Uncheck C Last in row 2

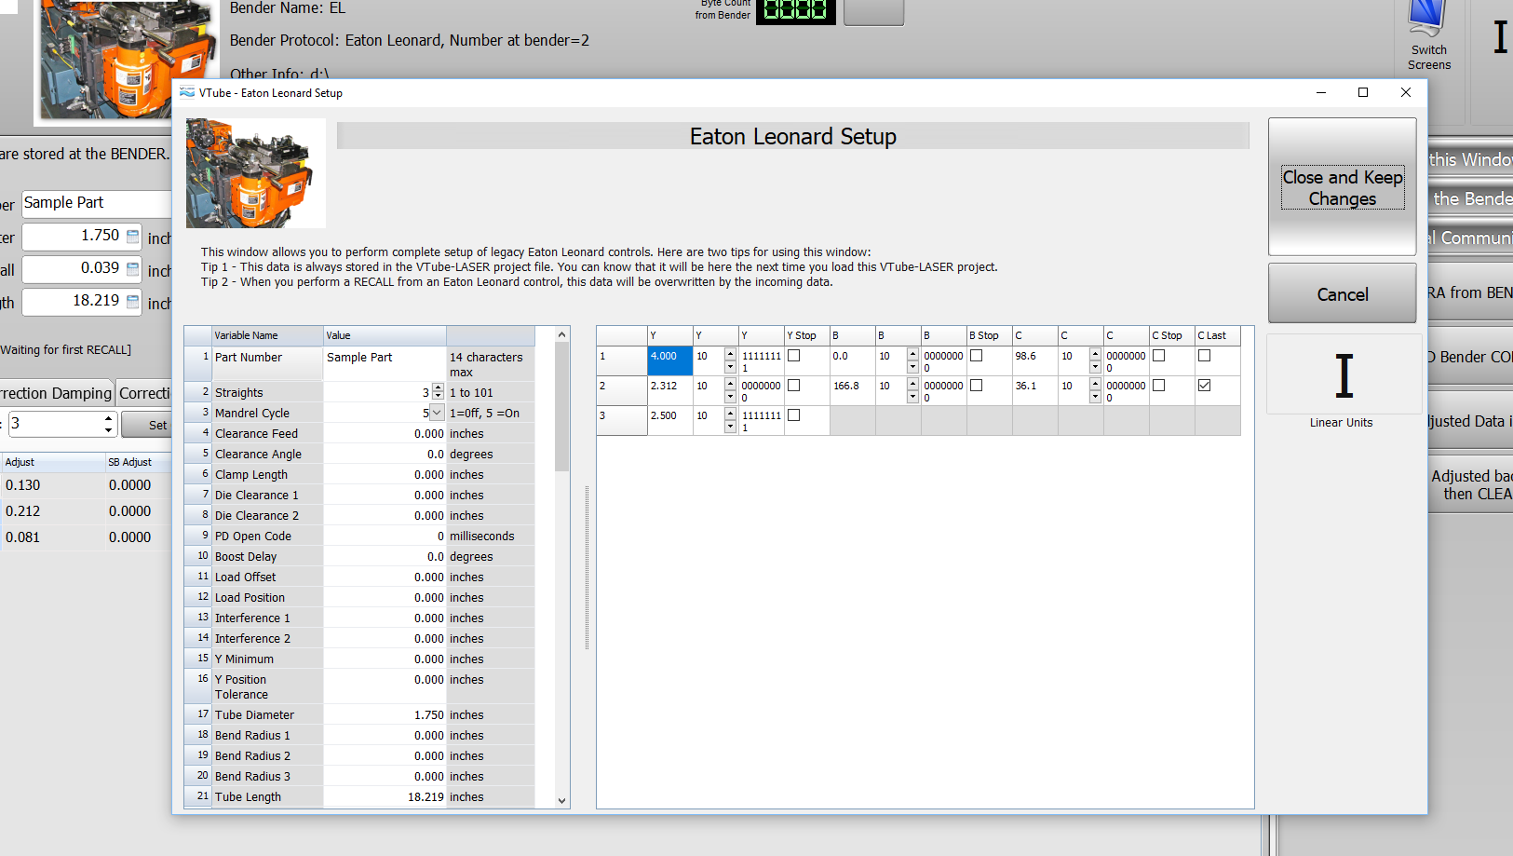pos(1204,386)
